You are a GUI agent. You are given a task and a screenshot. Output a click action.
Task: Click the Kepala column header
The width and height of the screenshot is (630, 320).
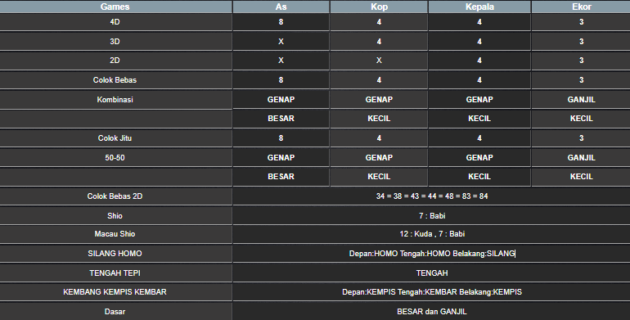(479, 7)
